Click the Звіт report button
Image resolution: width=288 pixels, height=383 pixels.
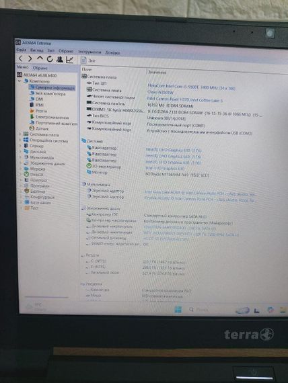pos(88,60)
